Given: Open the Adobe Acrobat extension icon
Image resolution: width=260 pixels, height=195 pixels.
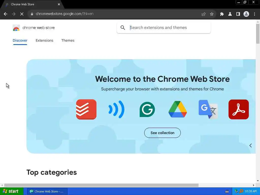Looking at the screenshot, I should tap(239, 109).
